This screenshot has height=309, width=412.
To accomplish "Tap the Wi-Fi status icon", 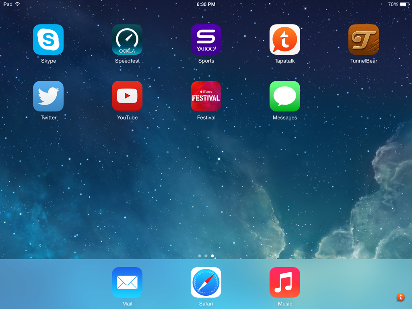I will 18,4.
